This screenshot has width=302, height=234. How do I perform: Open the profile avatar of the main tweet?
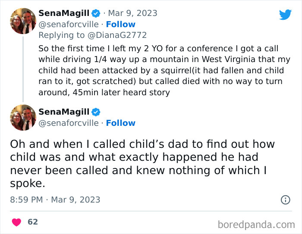[x=23, y=118]
